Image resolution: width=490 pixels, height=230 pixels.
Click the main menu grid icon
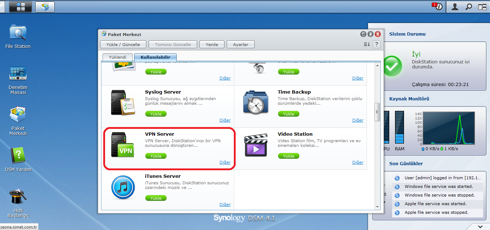click(20, 6)
